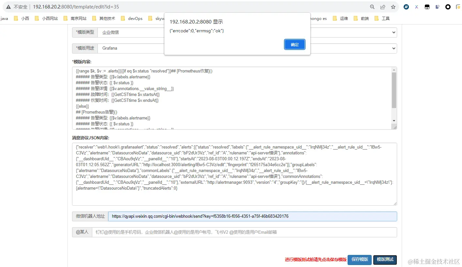
Task: Click the template textarea scrollbar thumb
Action: (x=394, y=90)
